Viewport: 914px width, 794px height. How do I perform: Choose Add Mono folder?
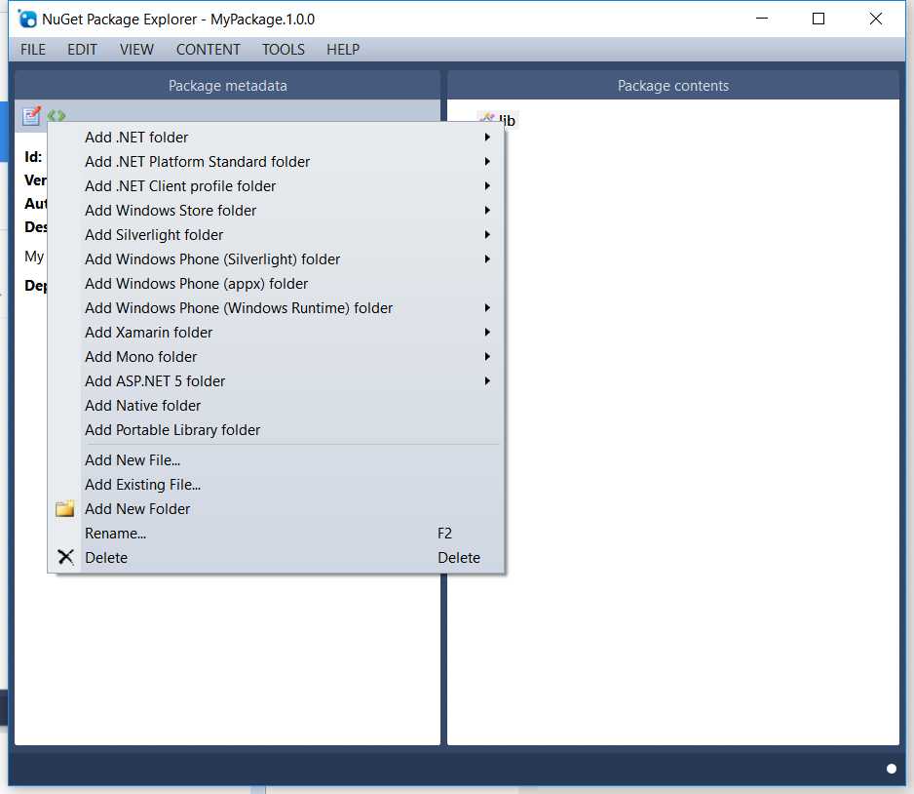click(x=276, y=356)
